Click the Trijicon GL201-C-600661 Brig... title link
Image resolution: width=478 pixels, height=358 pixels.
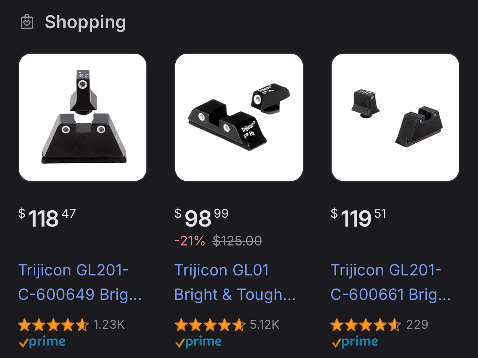pos(391,282)
